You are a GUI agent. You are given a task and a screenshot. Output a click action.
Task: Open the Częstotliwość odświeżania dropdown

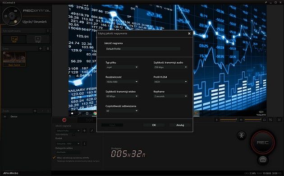122,111
